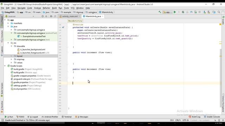Open the Project Structure icon
This screenshot has height=126, width=225.
coord(214,12)
